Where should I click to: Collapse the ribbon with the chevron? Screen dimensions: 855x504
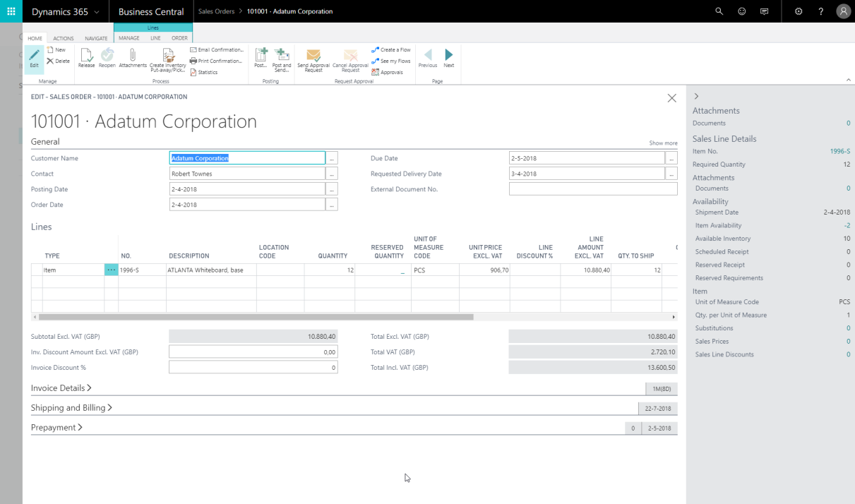pyautogui.click(x=848, y=80)
